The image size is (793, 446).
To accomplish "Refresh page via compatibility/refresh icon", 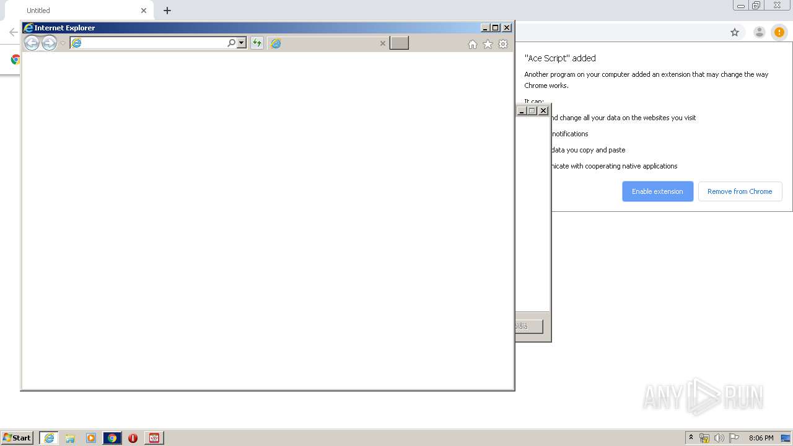I will [x=256, y=43].
